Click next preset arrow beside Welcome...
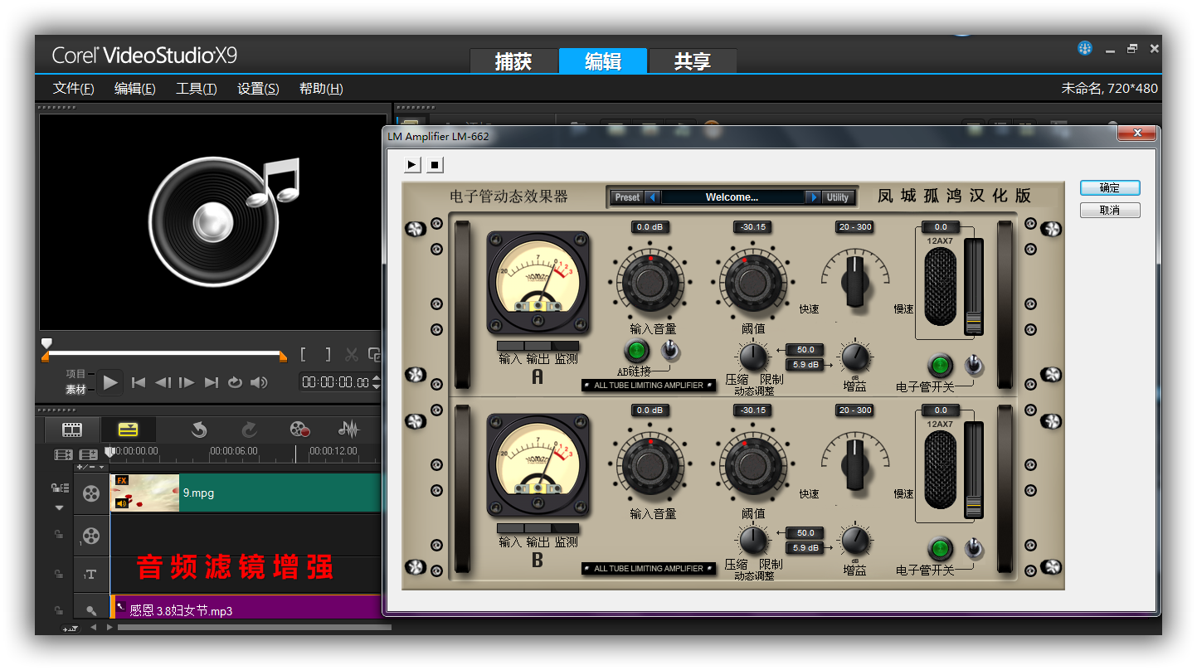The image size is (1197, 670). click(x=814, y=197)
